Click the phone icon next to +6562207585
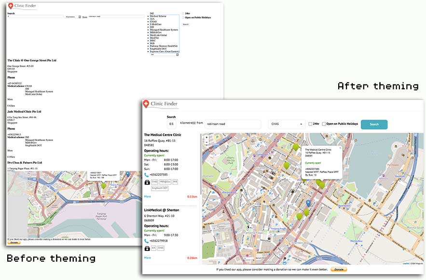Screen dimensions: 426x280 pos(146,176)
